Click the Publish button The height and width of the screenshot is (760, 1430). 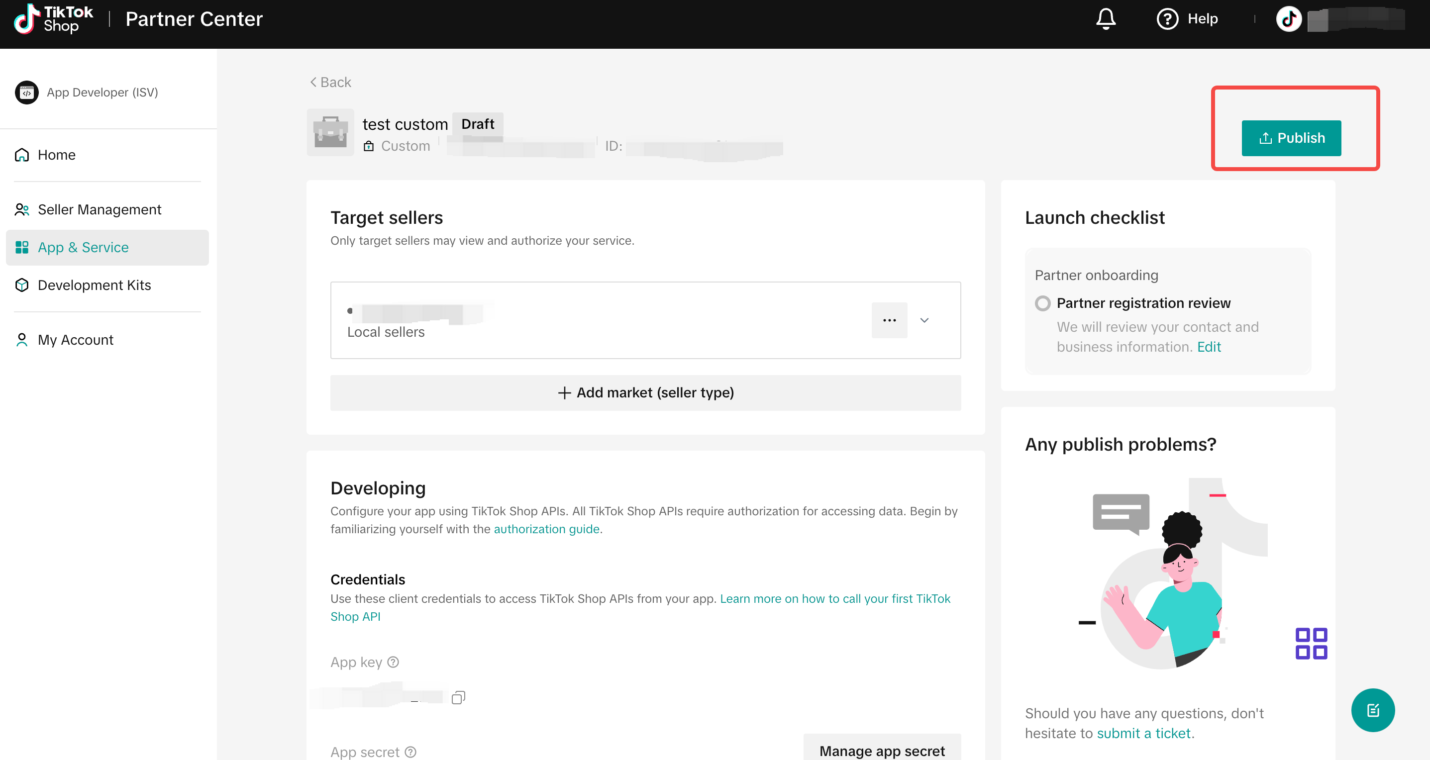pyautogui.click(x=1291, y=138)
